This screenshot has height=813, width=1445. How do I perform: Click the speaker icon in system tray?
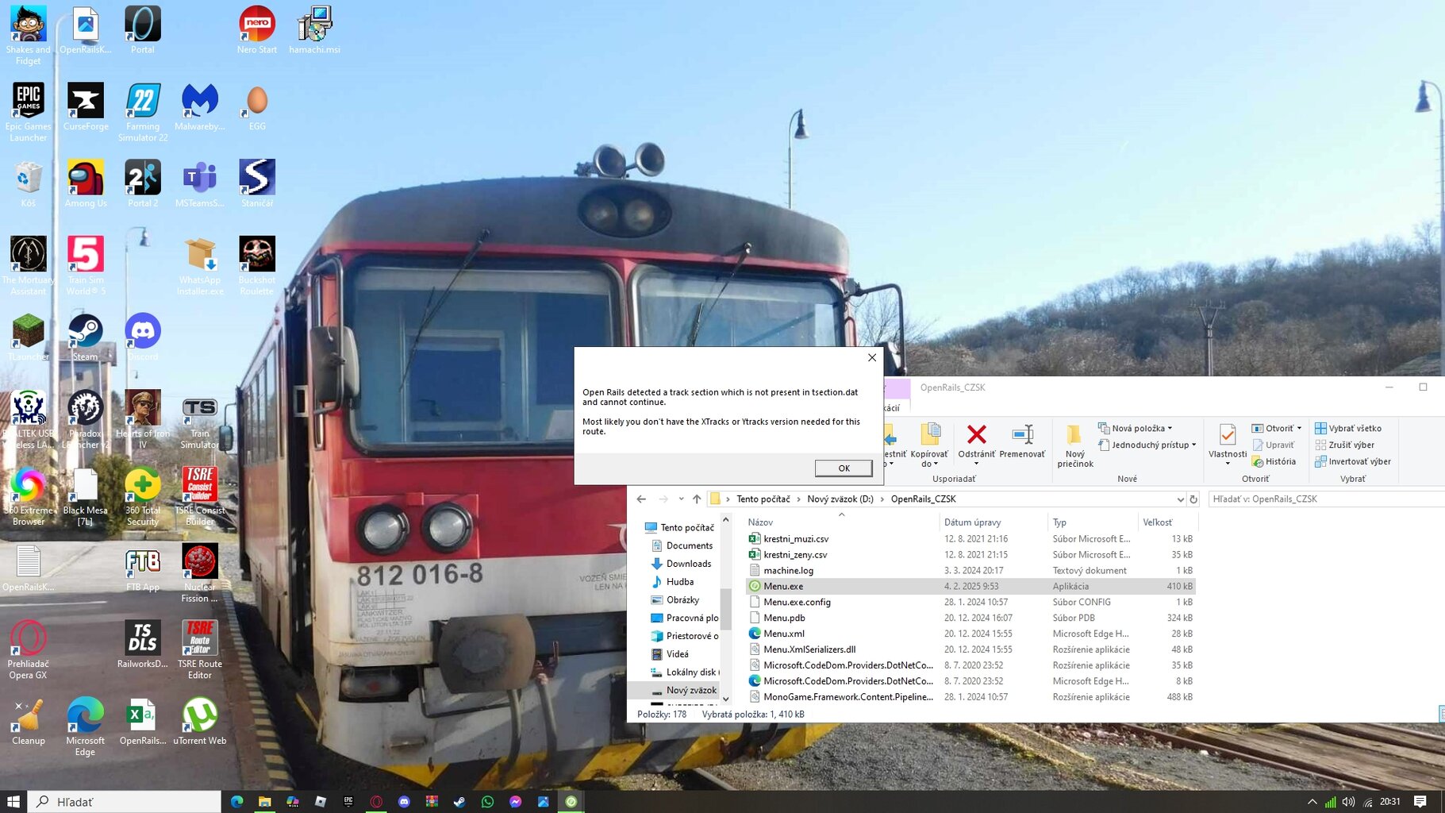click(1349, 802)
